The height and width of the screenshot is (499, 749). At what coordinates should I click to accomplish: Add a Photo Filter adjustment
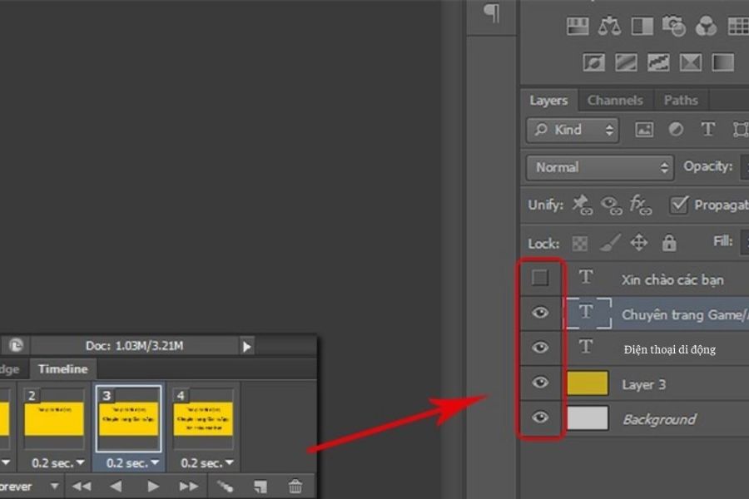point(673,27)
